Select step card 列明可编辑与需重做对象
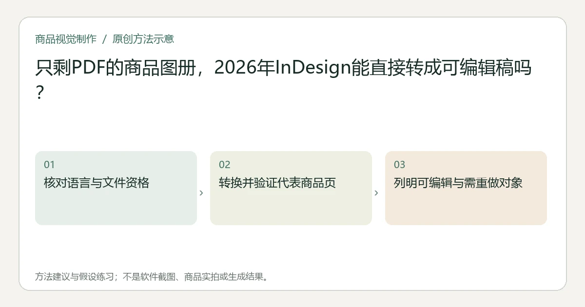585x307 pixels. click(466, 188)
